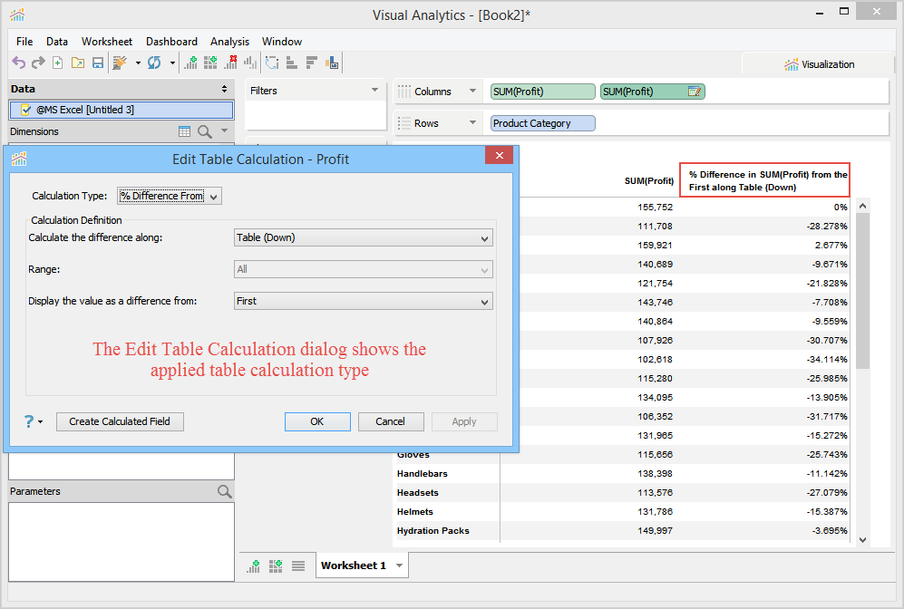Click the table scrollbar down arrow

(862, 540)
